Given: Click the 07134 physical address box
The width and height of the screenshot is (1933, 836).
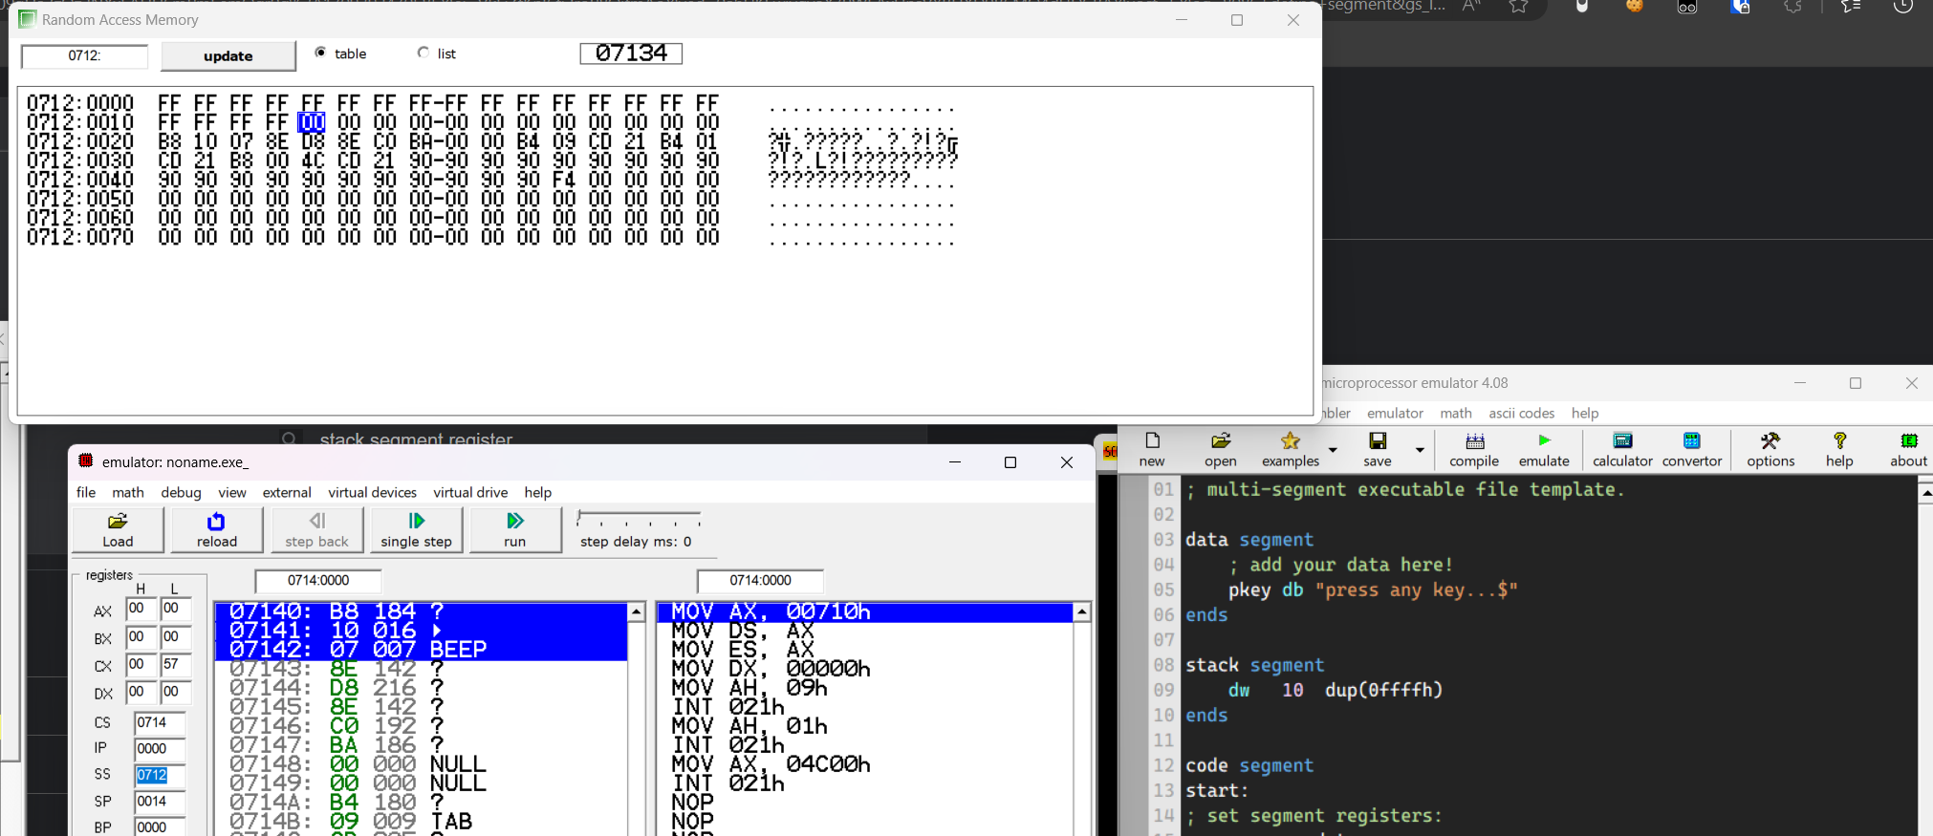Looking at the screenshot, I should (x=631, y=54).
